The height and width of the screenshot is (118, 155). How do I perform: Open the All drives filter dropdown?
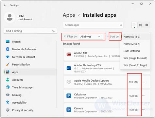click(91, 37)
